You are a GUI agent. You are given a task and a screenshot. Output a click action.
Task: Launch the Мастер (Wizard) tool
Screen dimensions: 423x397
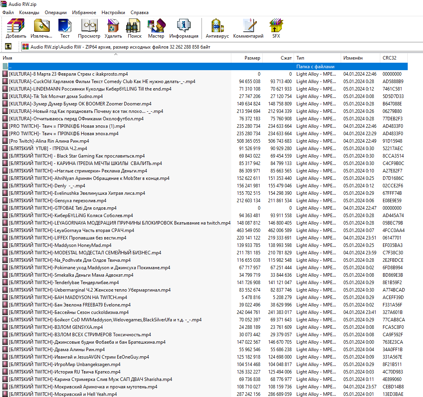156,28
